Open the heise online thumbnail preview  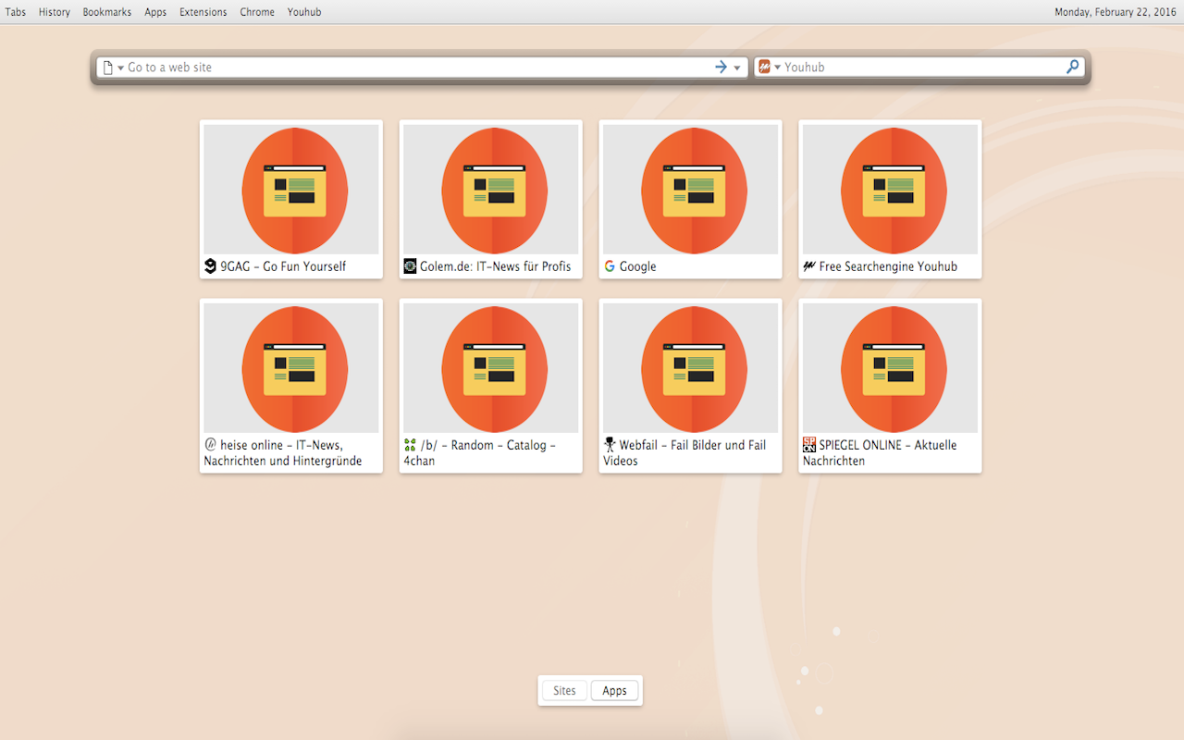(291, 368)
